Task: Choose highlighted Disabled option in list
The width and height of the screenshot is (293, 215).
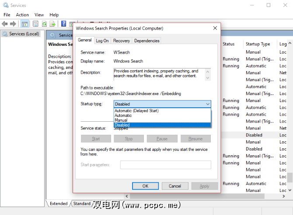Action: click(162, 125)
